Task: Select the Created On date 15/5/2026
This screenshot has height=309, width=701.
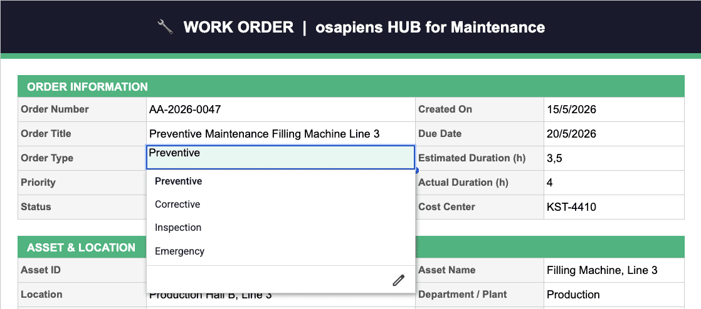Action: coord(614,109)
